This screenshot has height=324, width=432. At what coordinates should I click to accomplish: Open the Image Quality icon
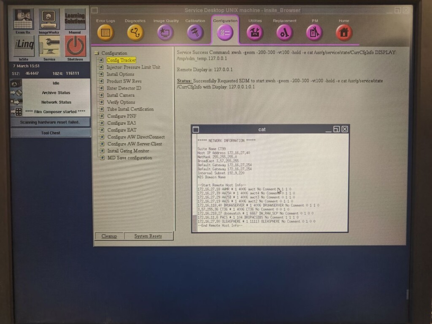click(x=166, y=32)
